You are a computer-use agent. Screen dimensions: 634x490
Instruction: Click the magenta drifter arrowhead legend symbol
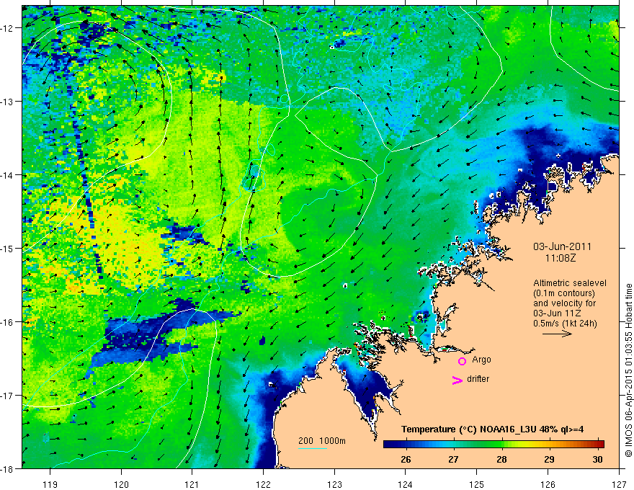coord(457,380)
